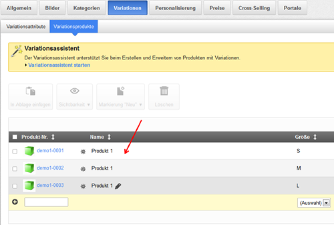Click the gear icon in the demo1-0002 row
The image size is (334, 225).
(x=83, y=169)
